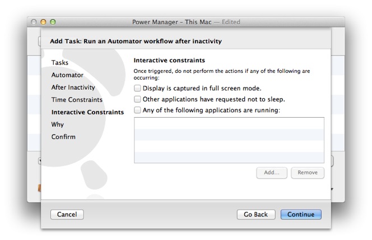Click the grey close window button
This screenshot has height=240, width=372.
click(x=34, y=22)
